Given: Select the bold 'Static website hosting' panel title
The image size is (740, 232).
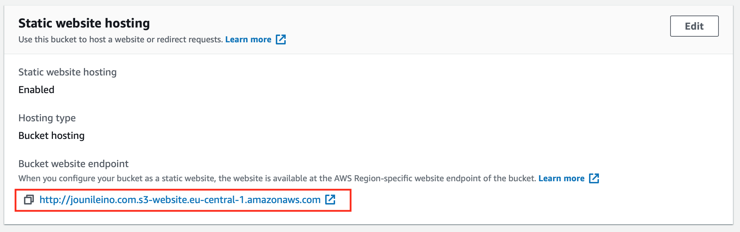Looking at the screenshot, I should (x=84, y=23).
